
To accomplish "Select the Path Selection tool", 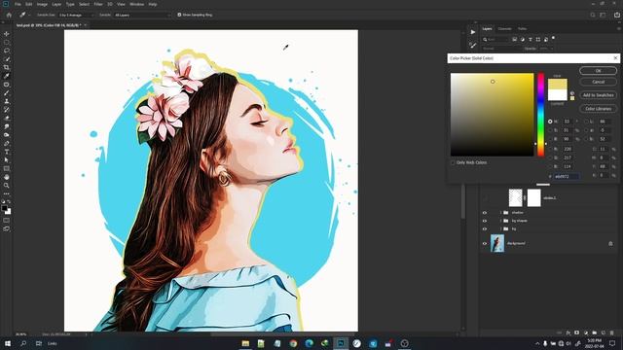I will (x=7, y=159).
